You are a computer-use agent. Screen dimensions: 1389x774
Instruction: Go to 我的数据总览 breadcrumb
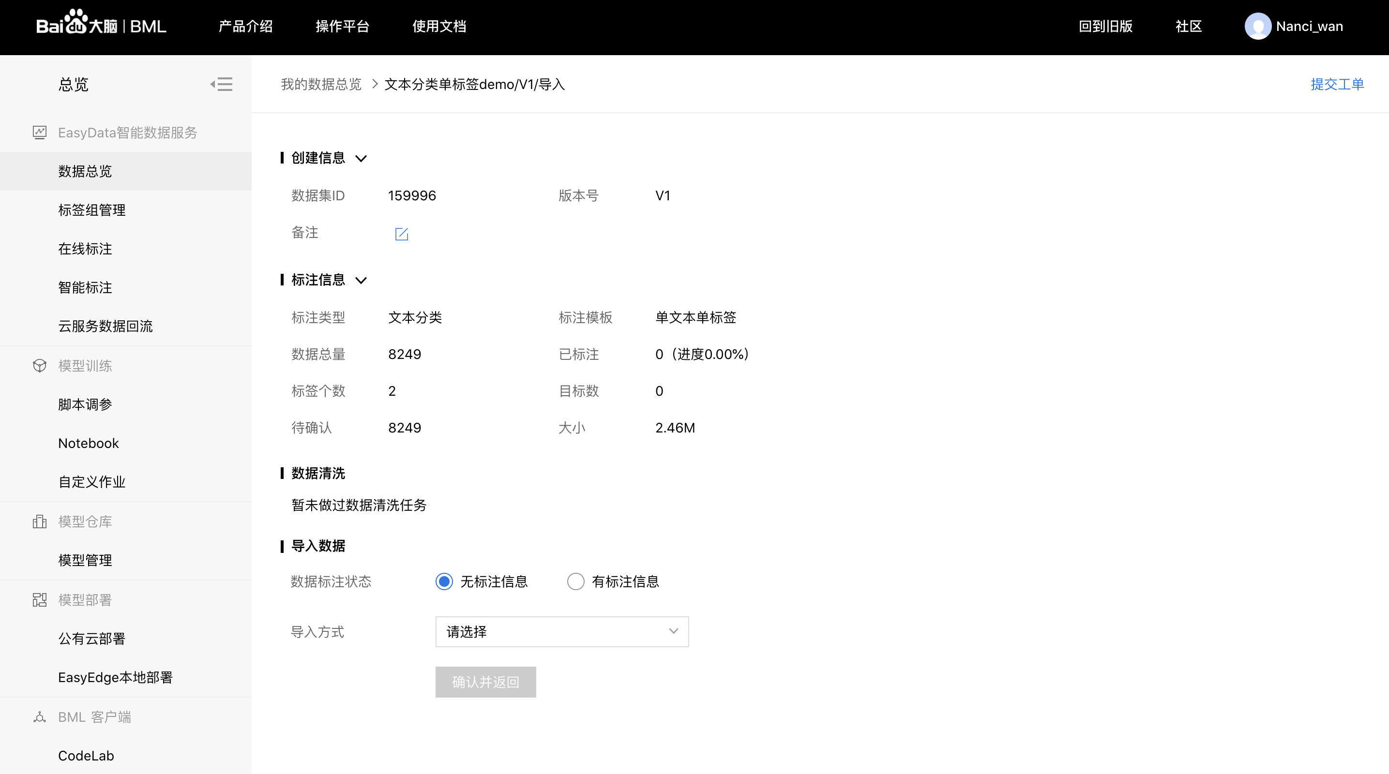point(321,84)
